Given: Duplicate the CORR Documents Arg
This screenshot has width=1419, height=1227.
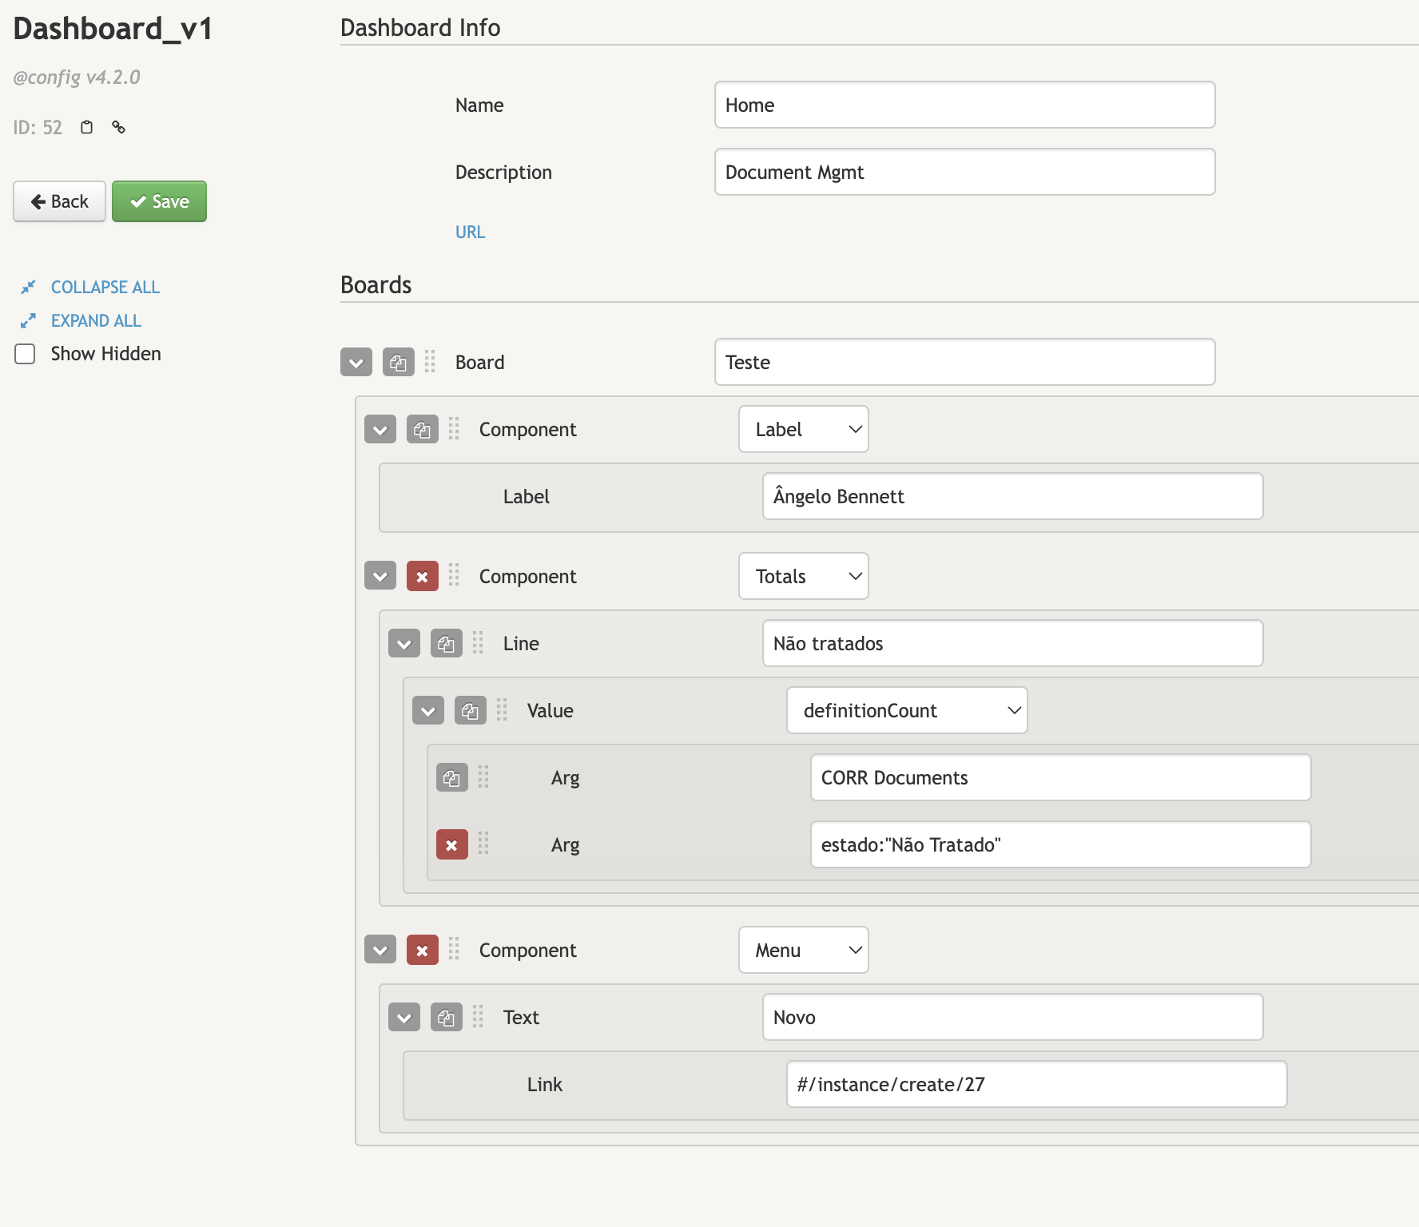Looking at the screenshot, I should (x=451, y=778).
